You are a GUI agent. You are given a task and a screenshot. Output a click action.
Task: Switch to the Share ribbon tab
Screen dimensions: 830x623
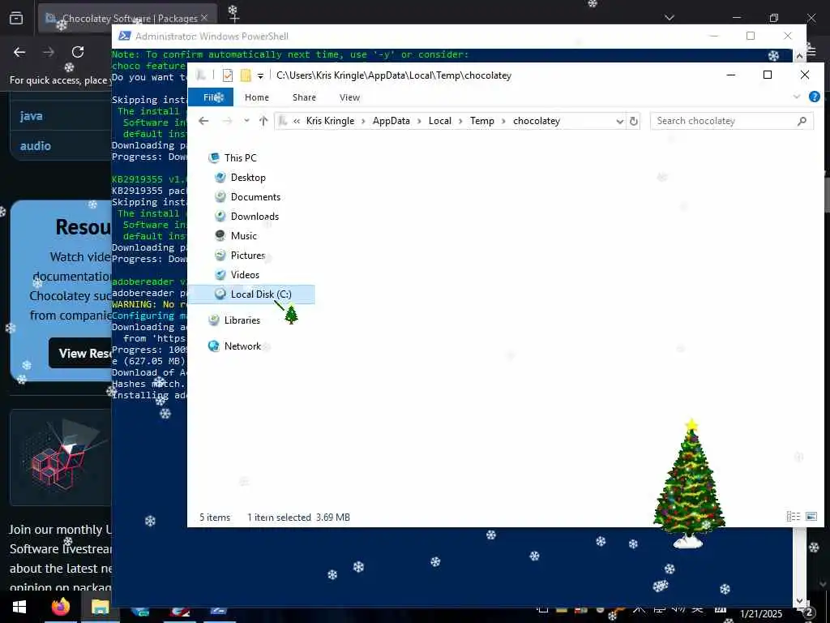[x=304, y=97]
